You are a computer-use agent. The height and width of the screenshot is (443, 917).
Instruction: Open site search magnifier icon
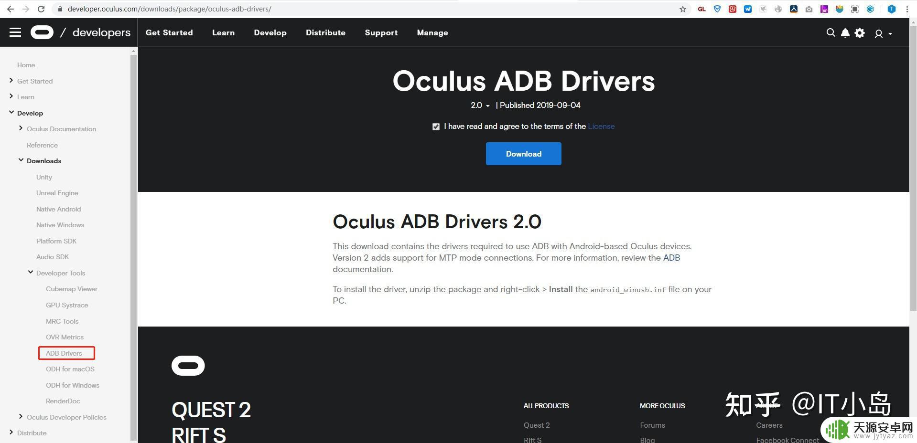pos(831,32)
